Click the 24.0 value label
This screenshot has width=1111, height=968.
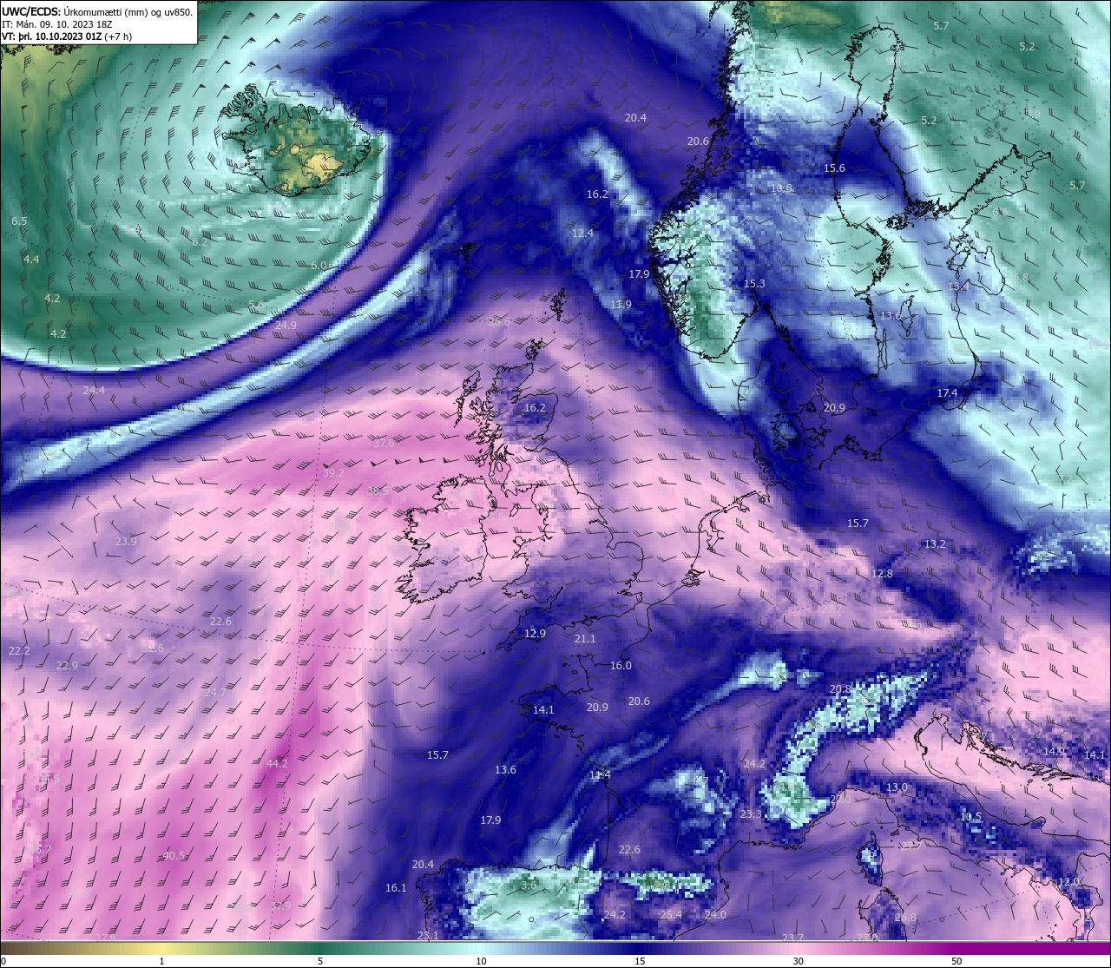click(x=715, y=915)
